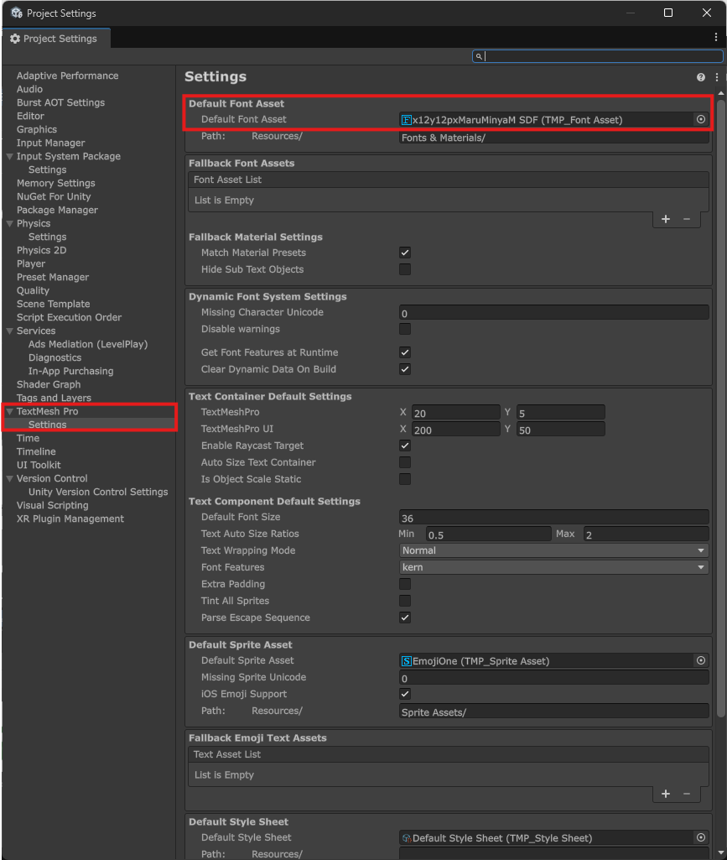The width and height of the screenshot is (727, 860).
Task: Add entry to Fallback Font Assets list
Action: (x=666, y=219)
